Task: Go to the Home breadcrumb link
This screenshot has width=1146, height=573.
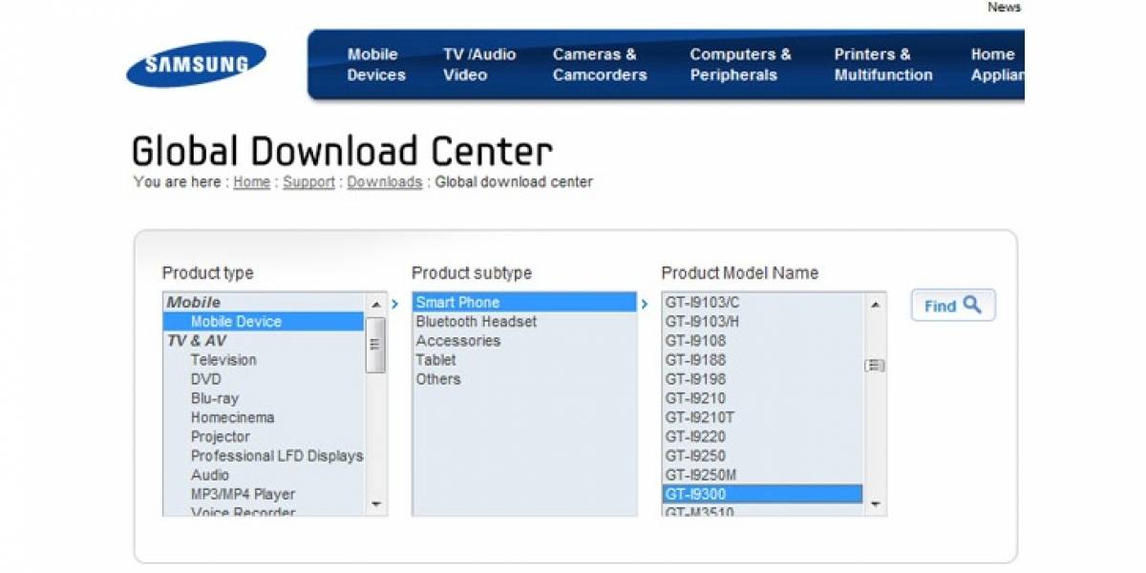Action: click(x=252, y=181)
